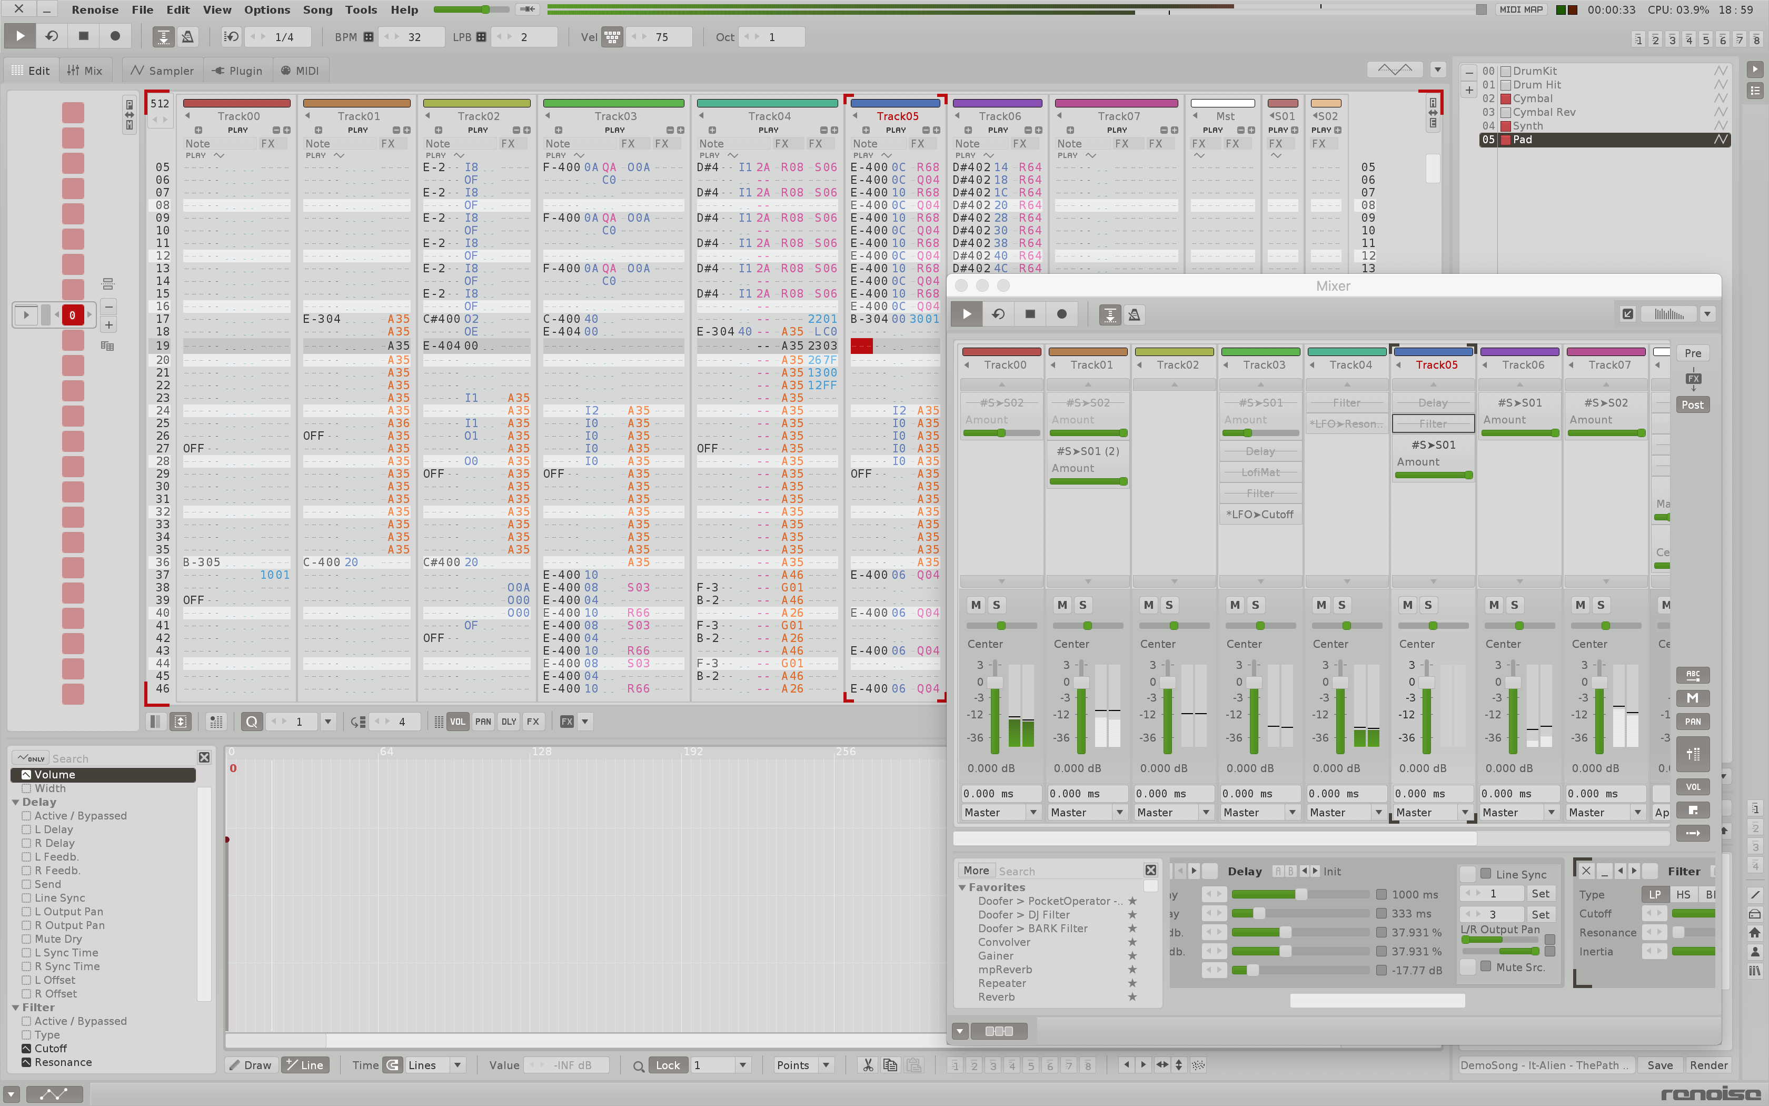Click MIDI MAP button
The height and width of the screenshot is (1106, 1769).
[x=1520, y=9]
